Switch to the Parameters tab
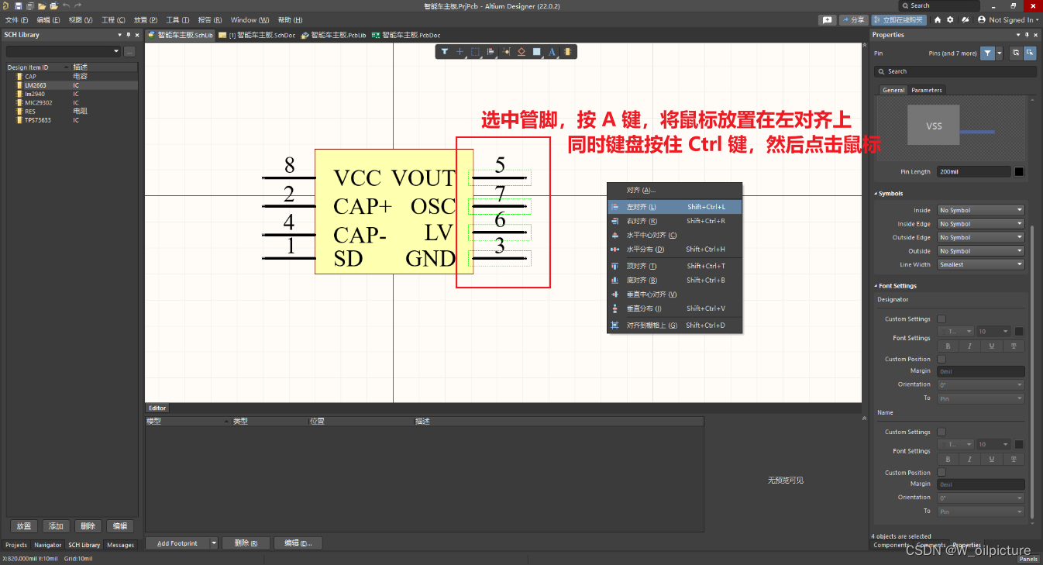Image resolution: width=1043 pixels, height=565 pixels. (x=926, y=90)
